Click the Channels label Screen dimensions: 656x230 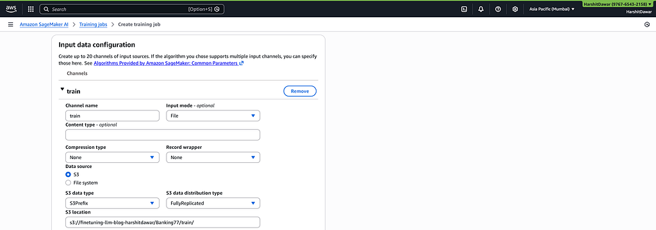pyautogui.click(x=77, y=73)
